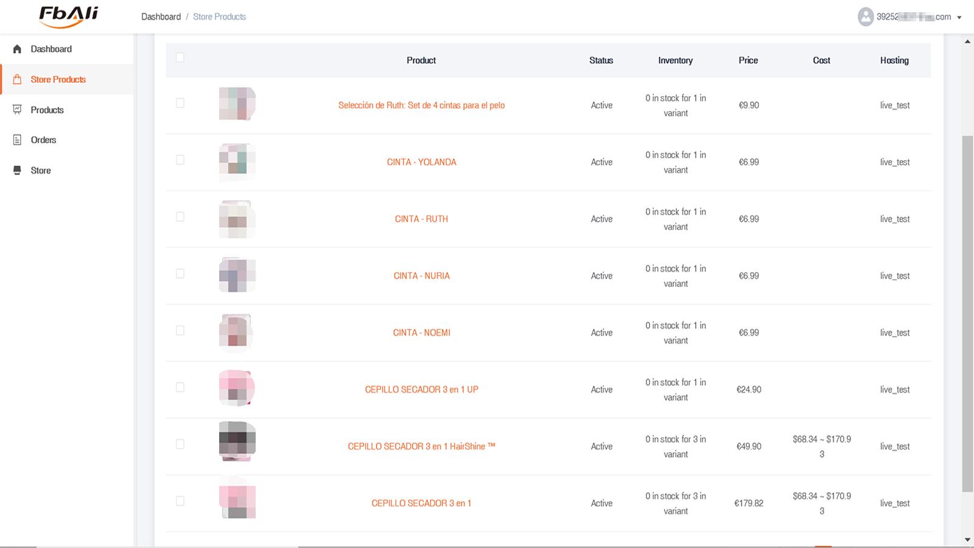Toggle the select-all checkbox in table header
Viewport: 974px width, 548px height.
pos(180,57)
